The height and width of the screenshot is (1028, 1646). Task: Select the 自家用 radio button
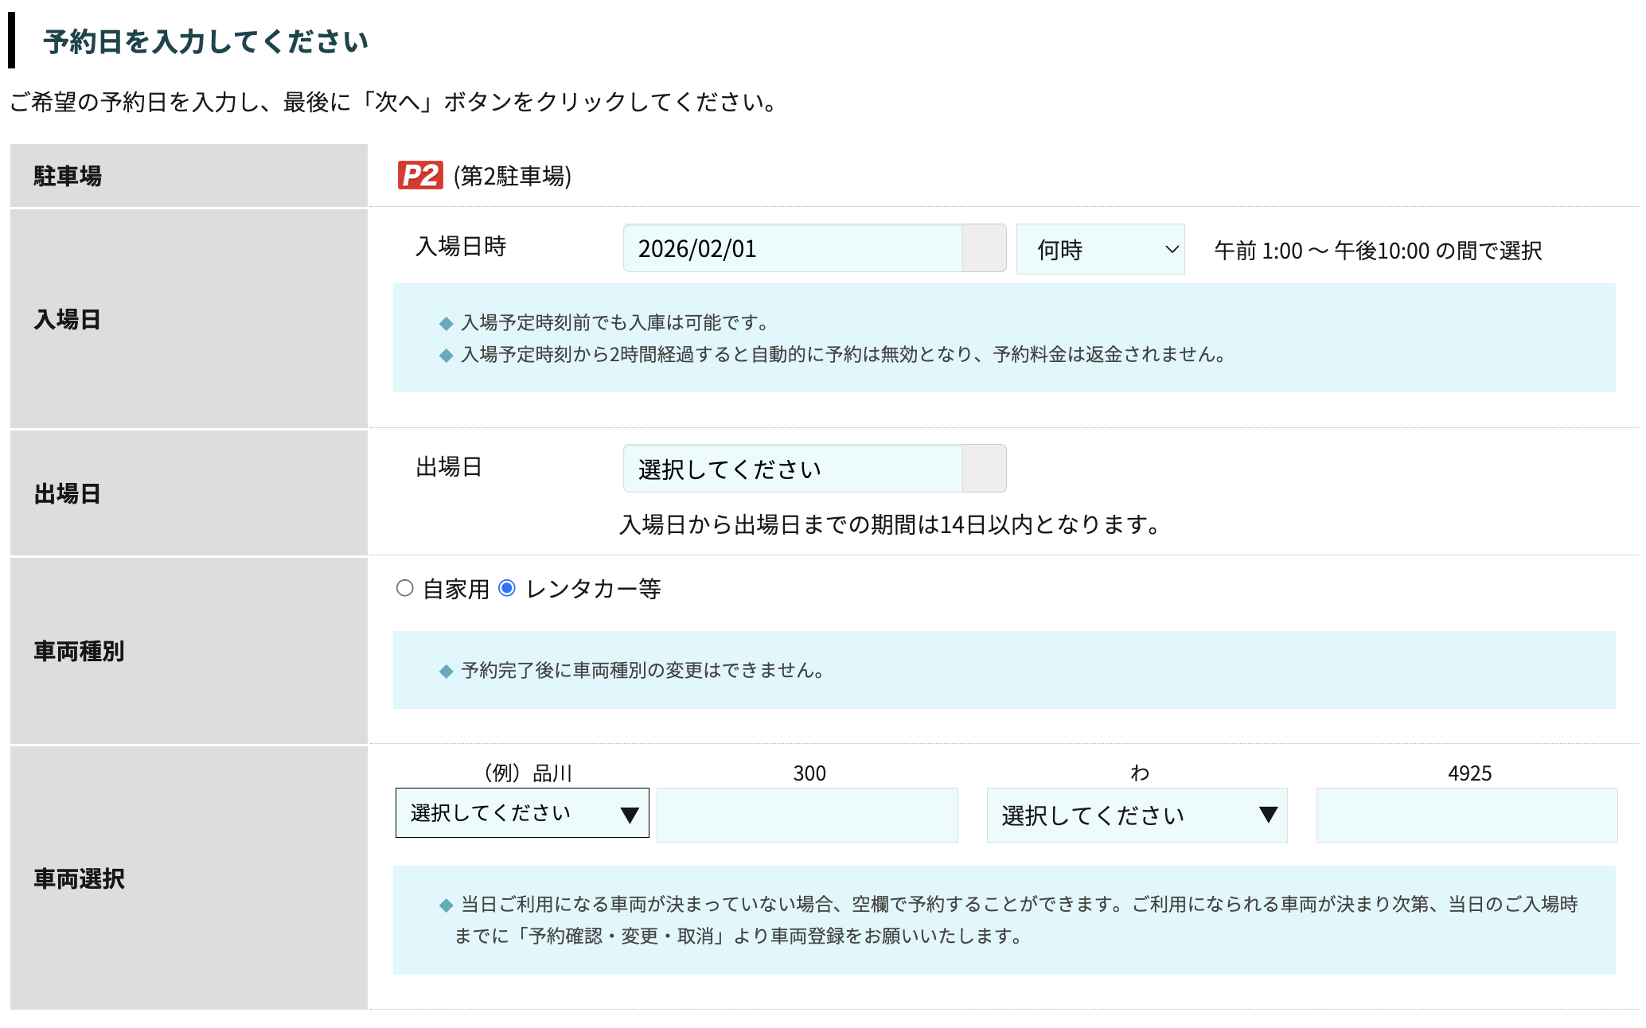(404, 588)
